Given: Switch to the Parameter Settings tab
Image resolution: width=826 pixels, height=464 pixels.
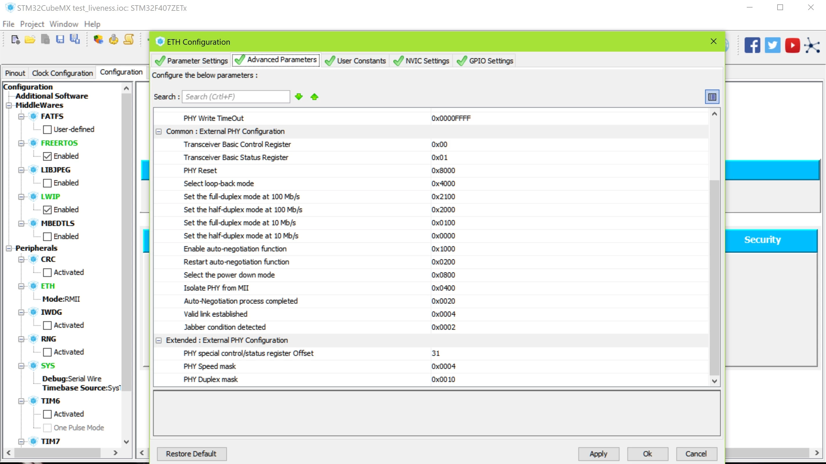Looking at the screenshot, I should 191,61.
